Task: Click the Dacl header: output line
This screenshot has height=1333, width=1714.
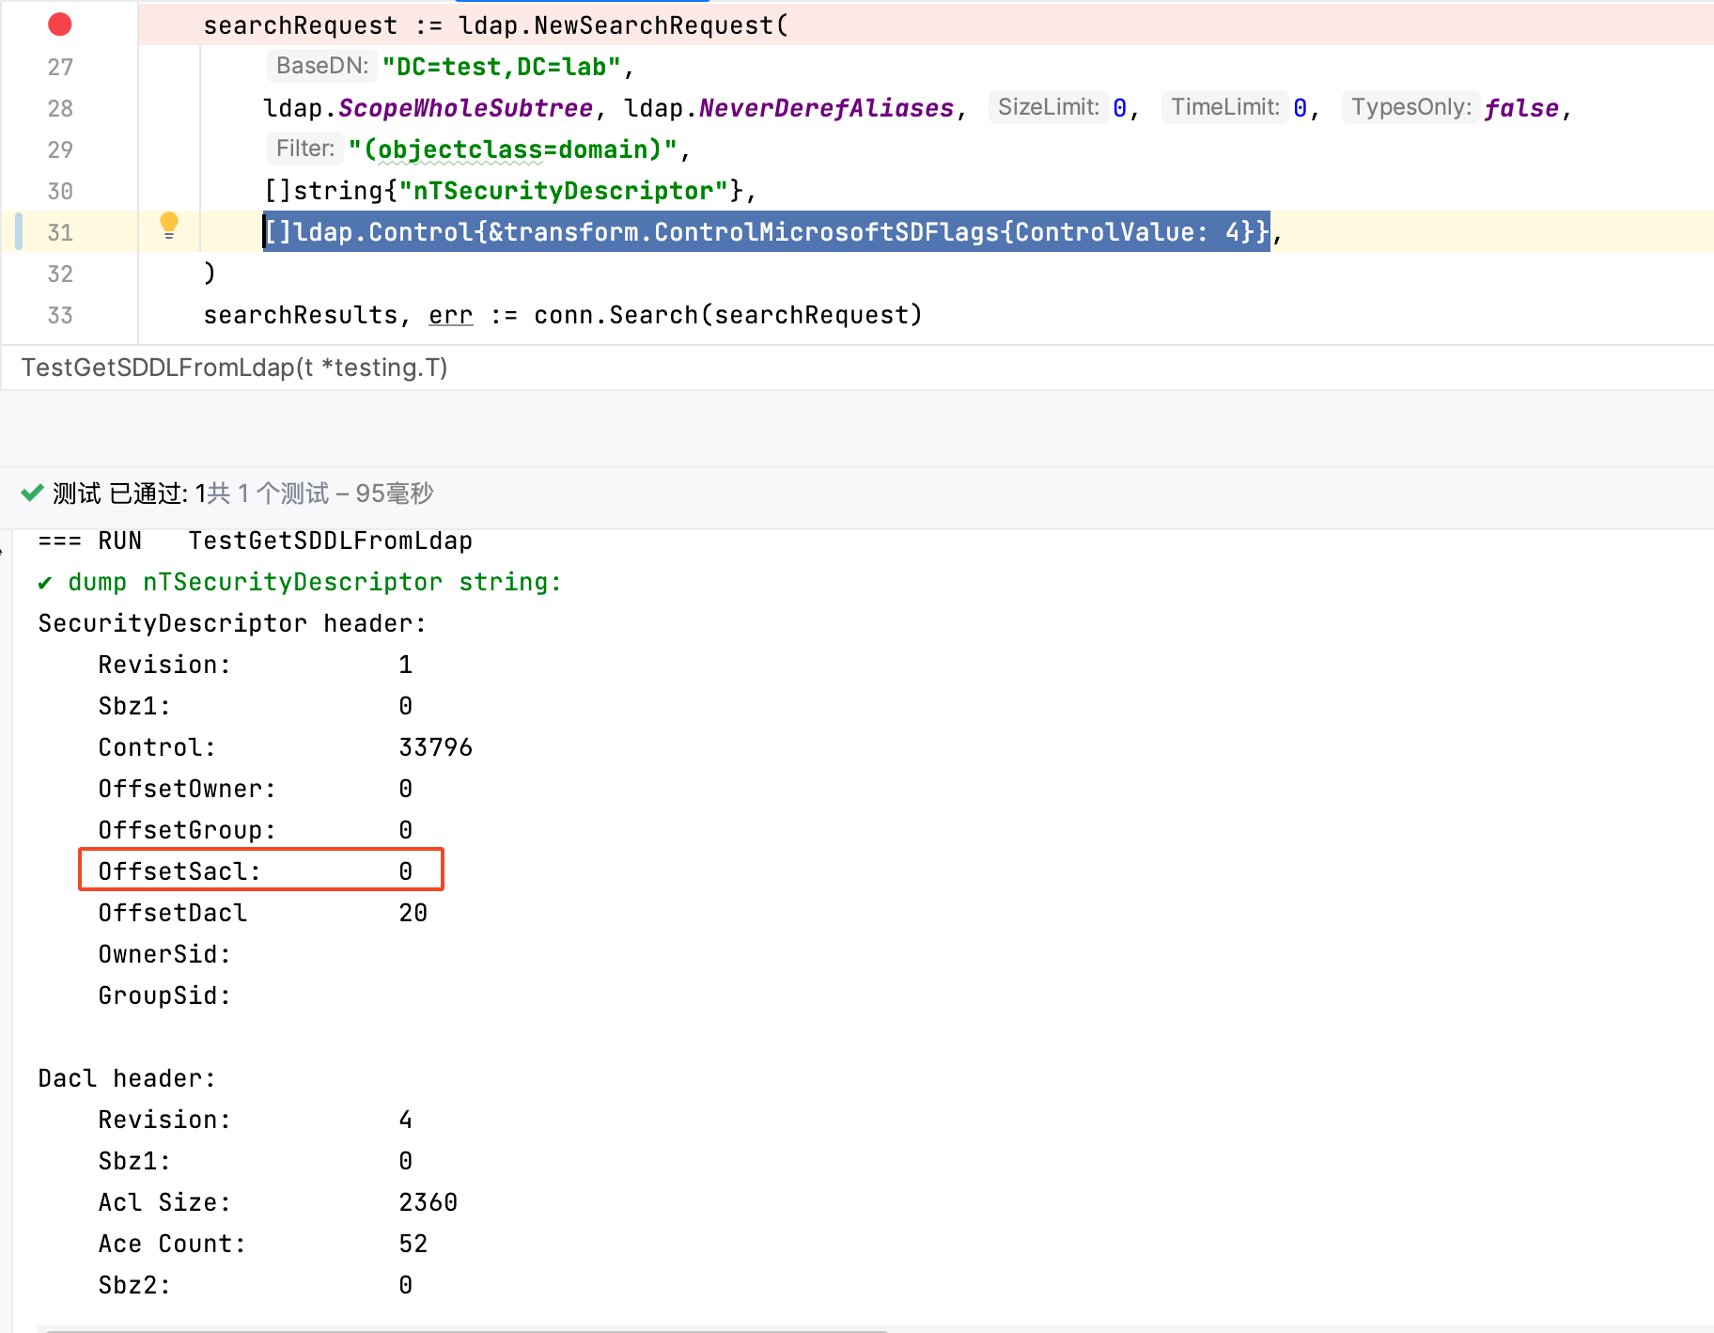Action: click(x=127, y=1078)
